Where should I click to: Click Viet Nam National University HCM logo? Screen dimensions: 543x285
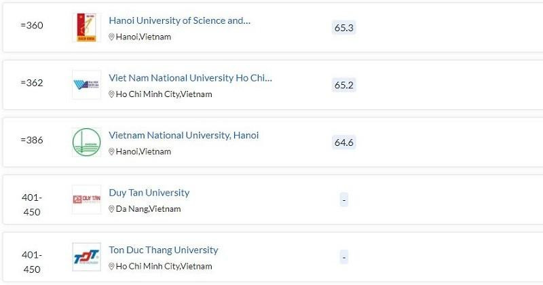86,85
